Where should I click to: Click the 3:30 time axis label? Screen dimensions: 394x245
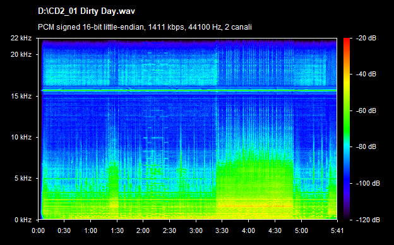(x=222, y=230)
